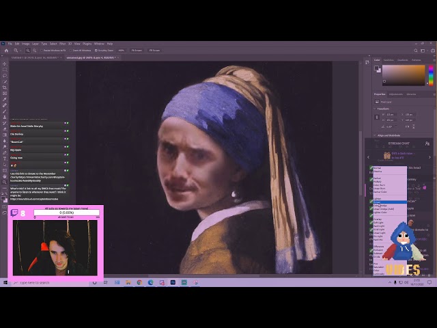Open the File menu

[10, 44]
